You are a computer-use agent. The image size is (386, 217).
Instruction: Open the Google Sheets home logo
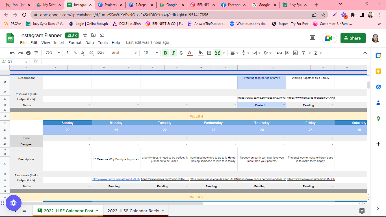[x=10, y=38]
